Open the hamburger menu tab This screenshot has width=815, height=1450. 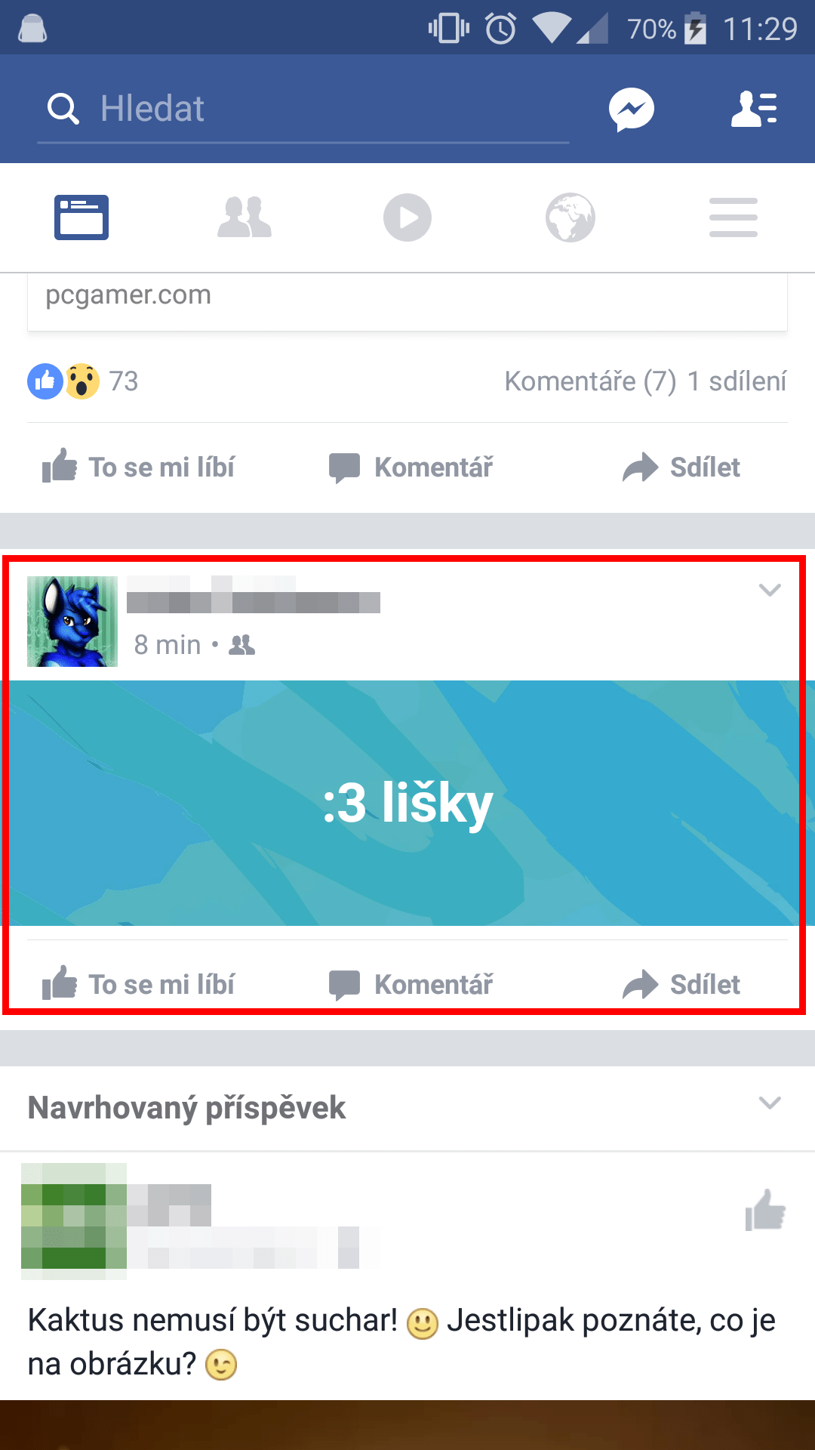(733, 217)
